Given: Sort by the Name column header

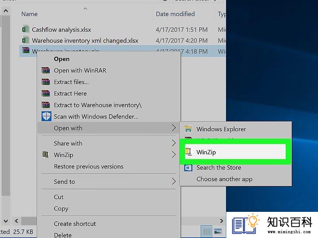Looking at the screenshot, I should [x=29, y=14].
